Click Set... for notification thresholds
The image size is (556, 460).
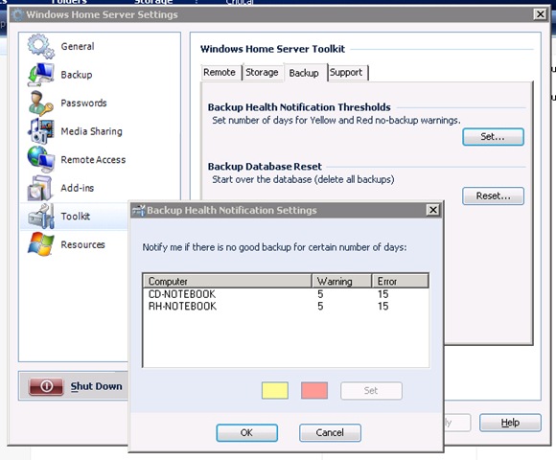(493, 137)
